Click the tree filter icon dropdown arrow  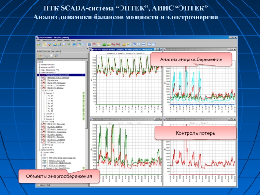[x=43, y=56]
